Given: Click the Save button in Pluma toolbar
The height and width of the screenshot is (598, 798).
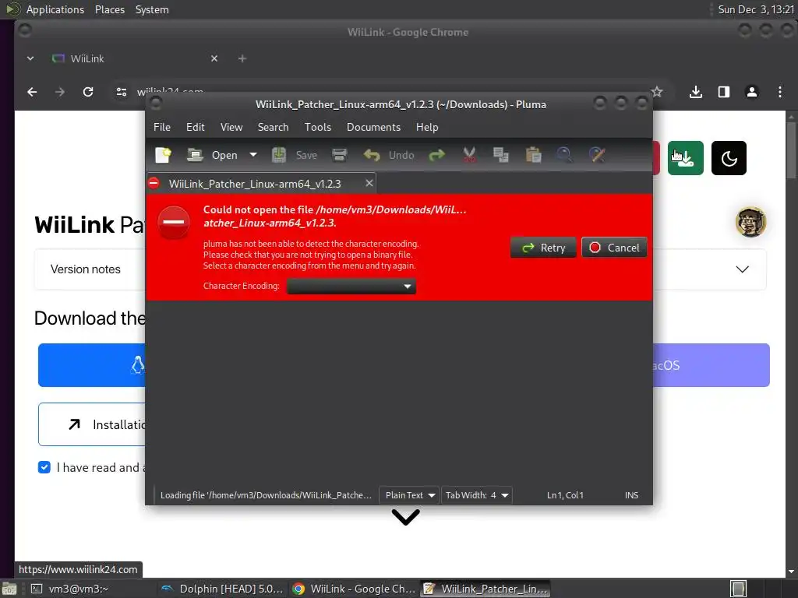Looking at the screenshot, I should click(295, 155).
